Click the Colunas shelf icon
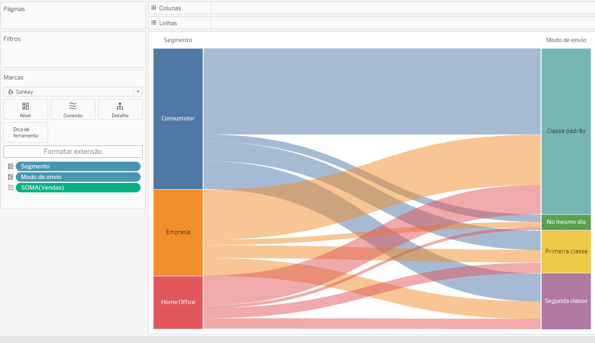This screenshot has width=595, height=343. tap(154, 8)
